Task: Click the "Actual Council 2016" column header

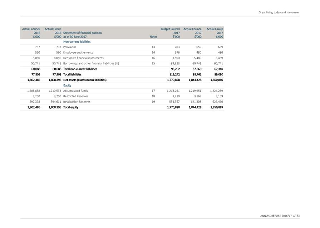Action: click(x=31, y=33)
